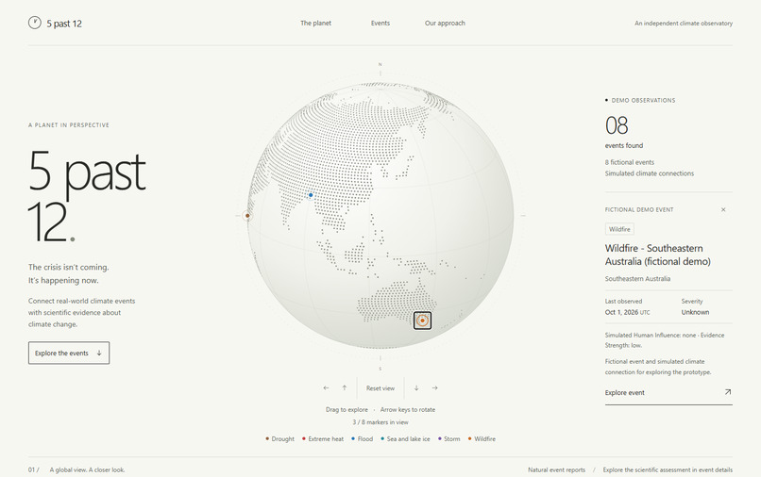Click 'An independent climate observatory' header text

coord(684,23)
